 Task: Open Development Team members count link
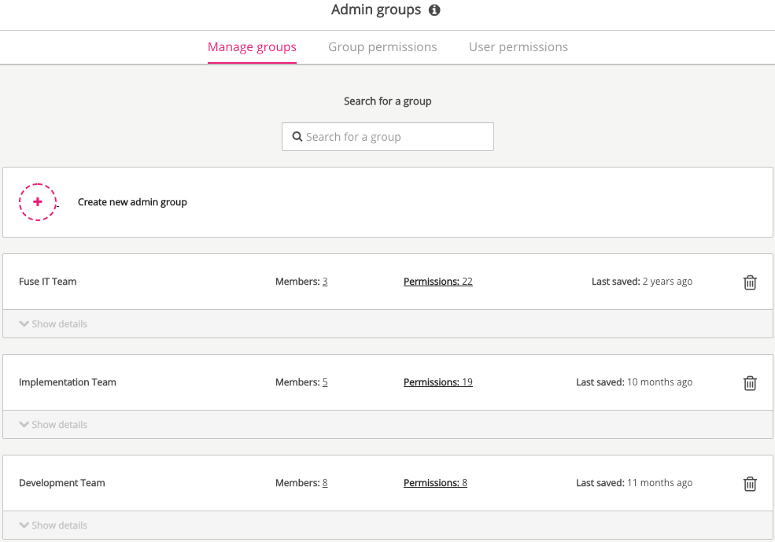coord(325,483)
